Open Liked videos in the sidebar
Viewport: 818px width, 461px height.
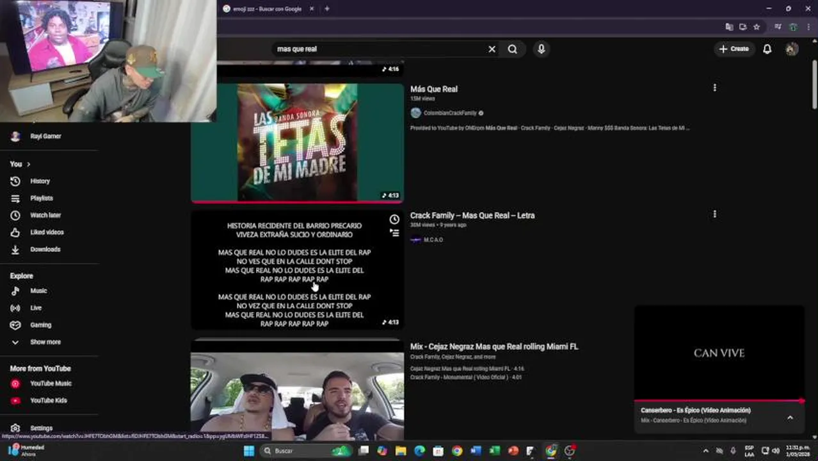point(46,232)
